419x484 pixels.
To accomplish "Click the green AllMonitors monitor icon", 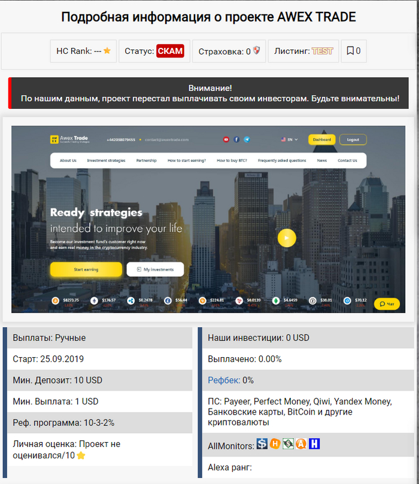I will pos(288,444).
